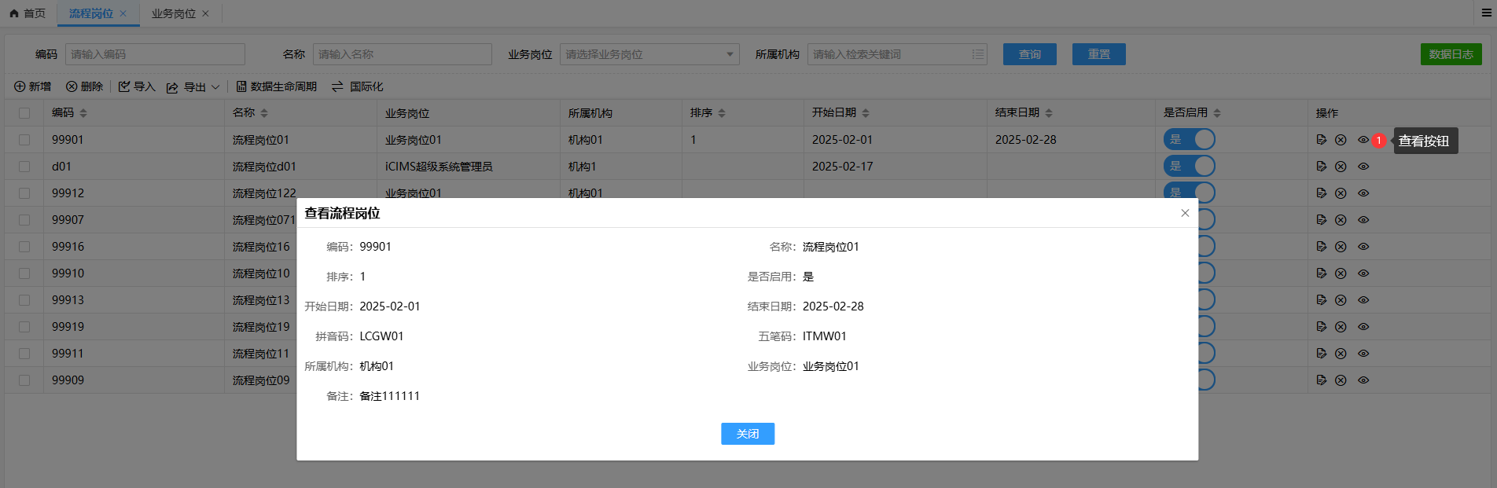Click the 导入 import toolbar icon
This screenshot has height=488, width=1497.
(x=124, y=86)
